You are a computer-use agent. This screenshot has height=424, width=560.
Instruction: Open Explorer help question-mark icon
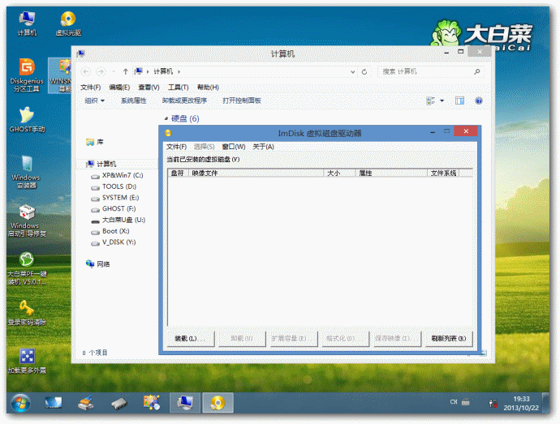tap(479, 101)
